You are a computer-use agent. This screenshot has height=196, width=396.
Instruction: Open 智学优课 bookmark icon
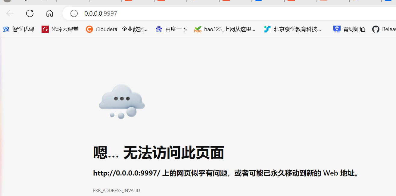click(x=6, y=29)
